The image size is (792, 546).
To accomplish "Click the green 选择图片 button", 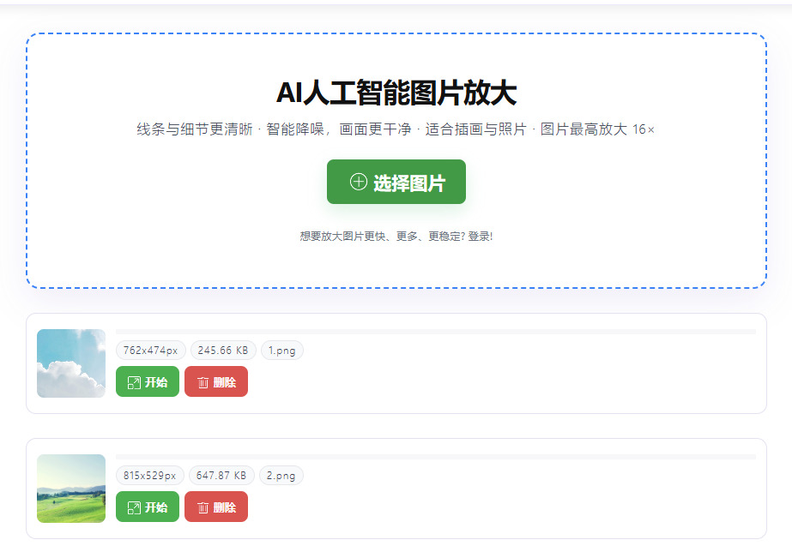I will coord(396,182).
